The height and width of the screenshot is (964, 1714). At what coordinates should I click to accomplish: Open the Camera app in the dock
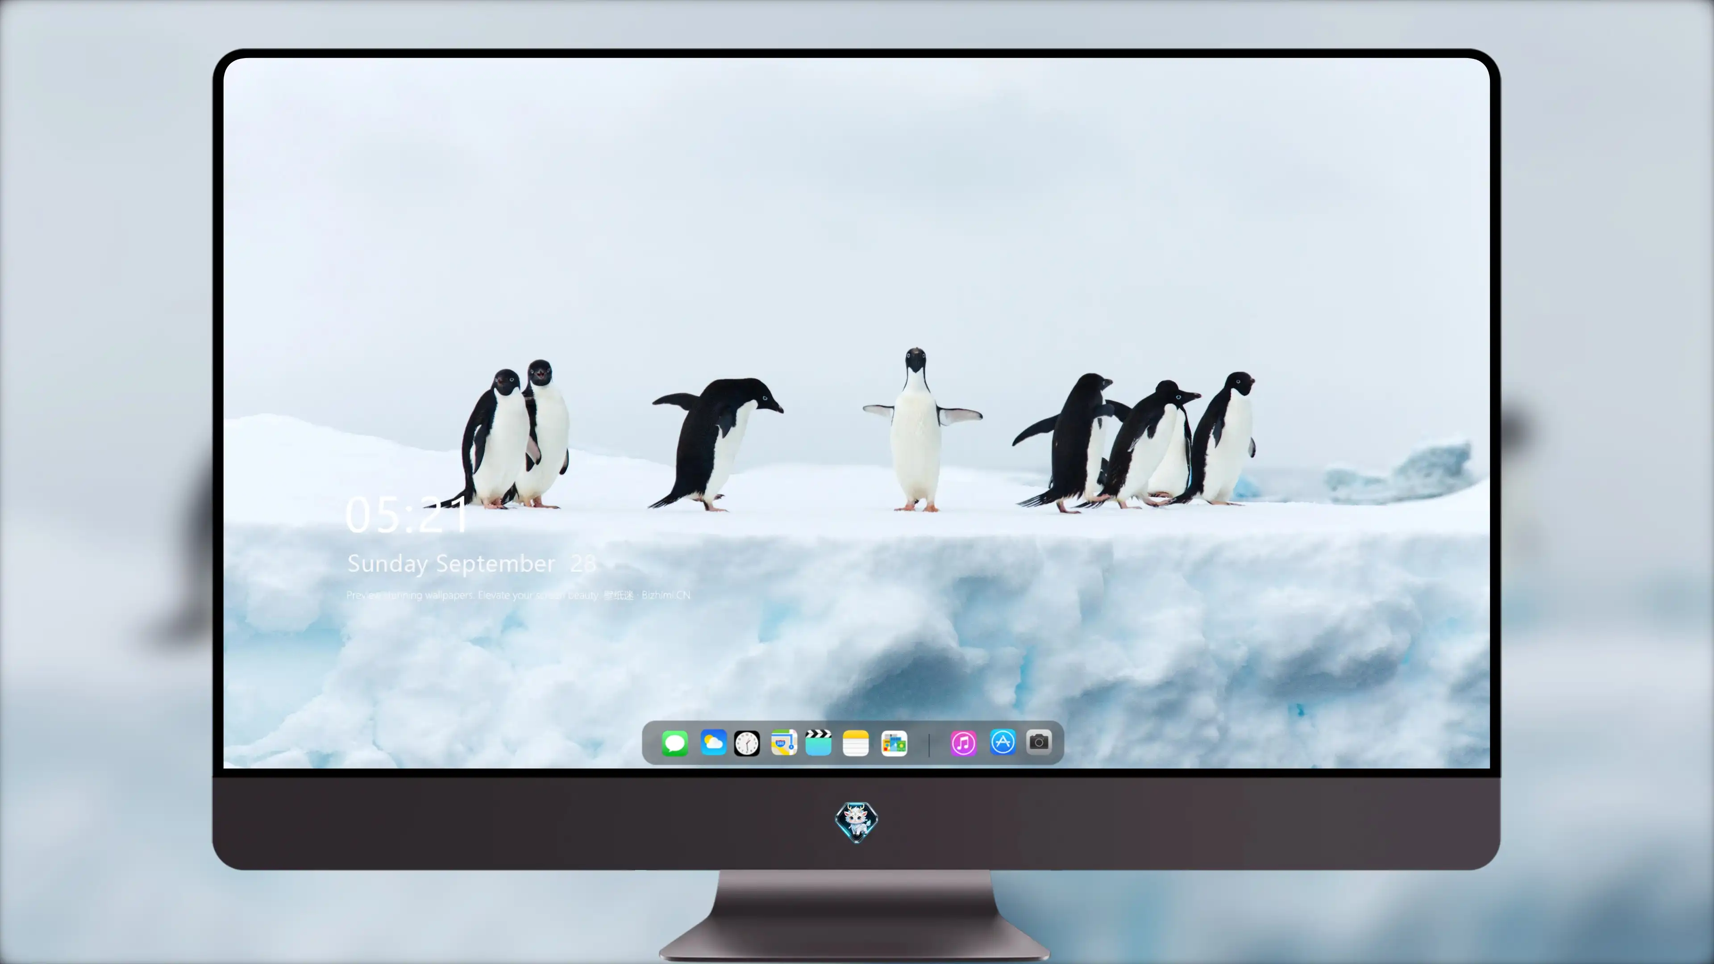(1039, 742)
